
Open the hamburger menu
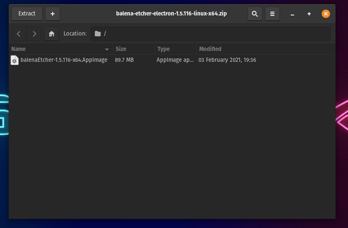[x=272, y=14]
